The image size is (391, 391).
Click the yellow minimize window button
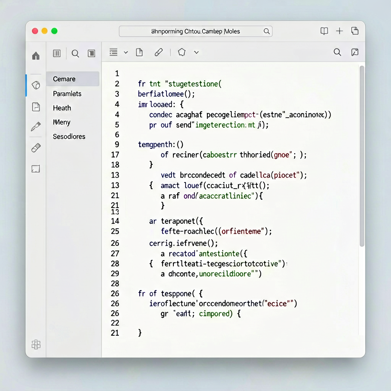pyautogui.click(x=45, y=31)
